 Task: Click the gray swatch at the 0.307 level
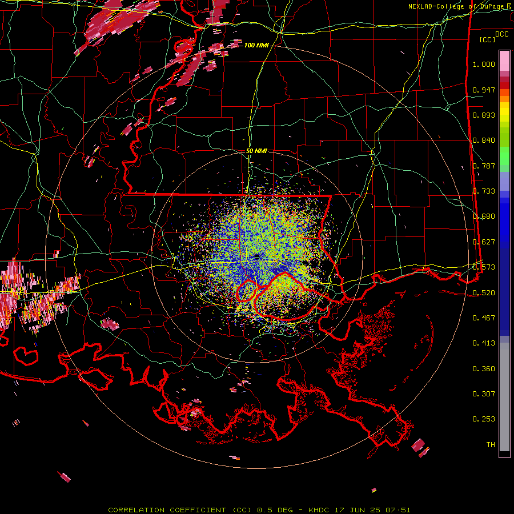[504, 397]
